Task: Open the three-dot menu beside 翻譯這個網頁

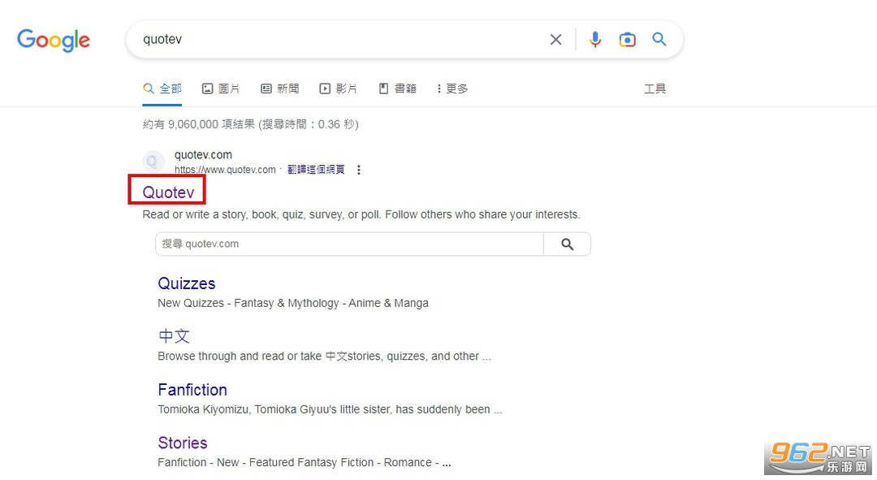Action: pos(359,170)
